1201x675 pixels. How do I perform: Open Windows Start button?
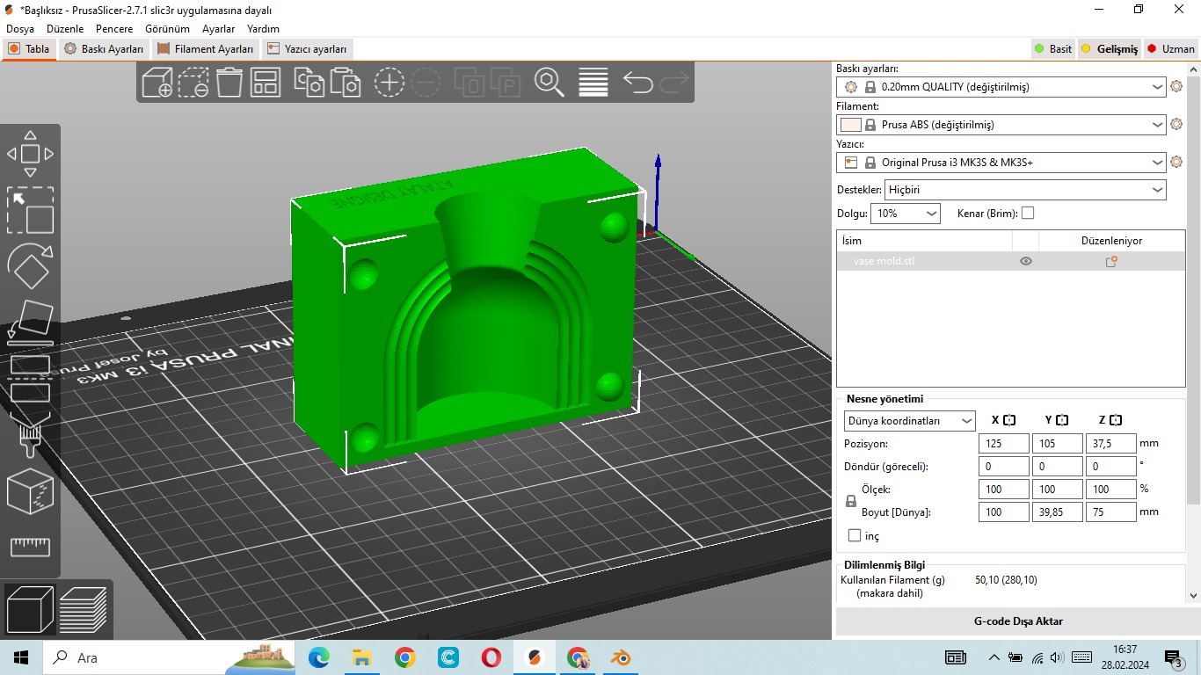click(20, 657)
